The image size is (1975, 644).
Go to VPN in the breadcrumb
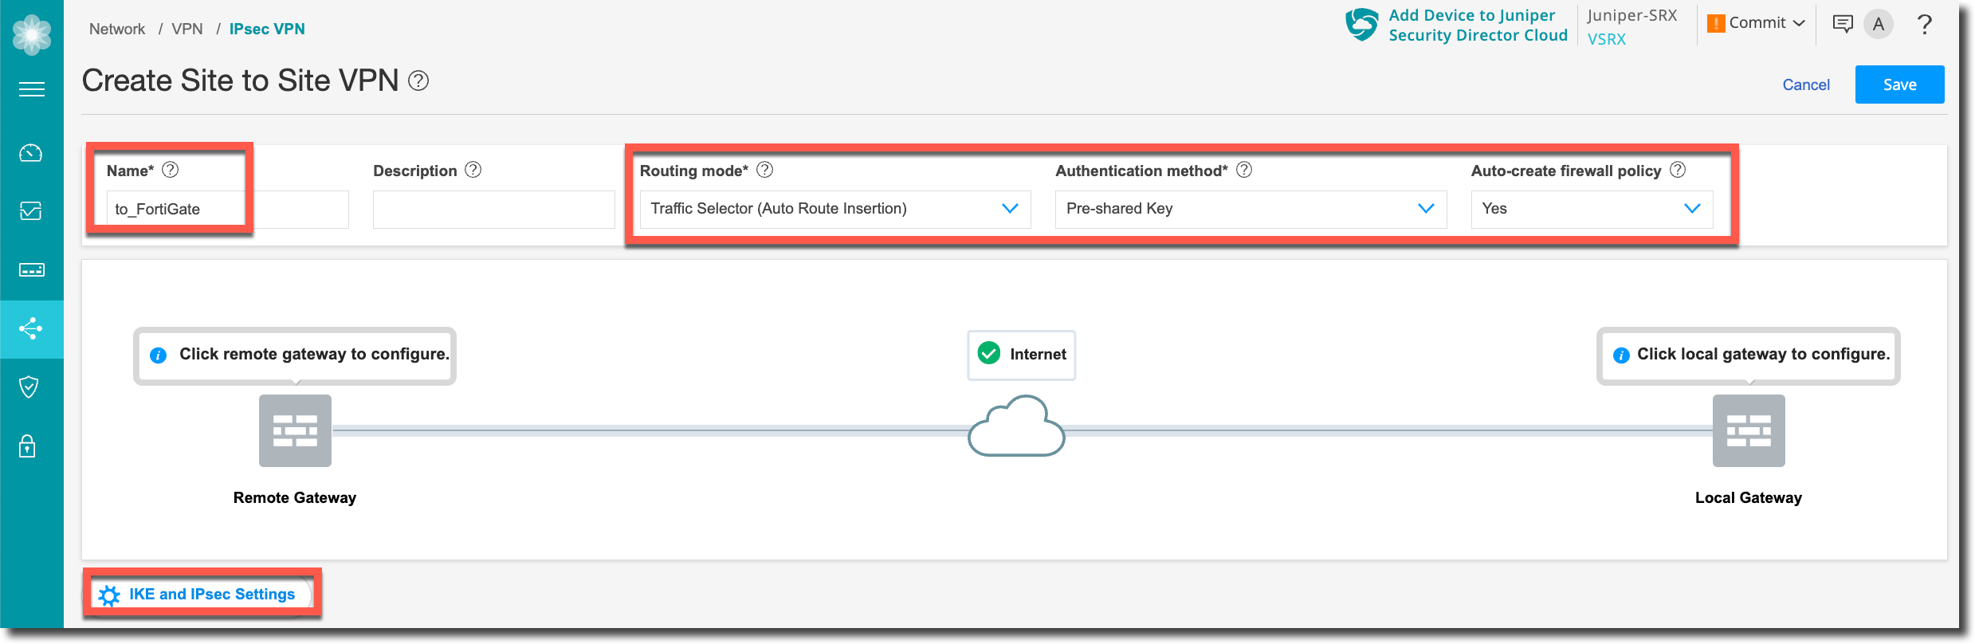click(187, 29)
